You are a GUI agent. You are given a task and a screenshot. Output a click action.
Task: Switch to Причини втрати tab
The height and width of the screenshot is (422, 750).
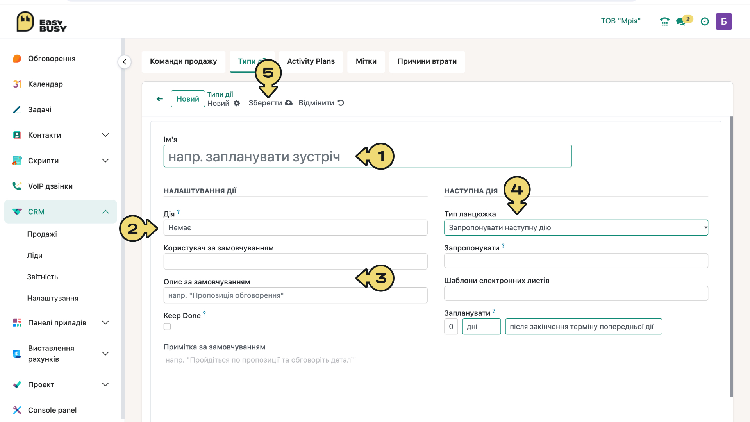[427, 61]
